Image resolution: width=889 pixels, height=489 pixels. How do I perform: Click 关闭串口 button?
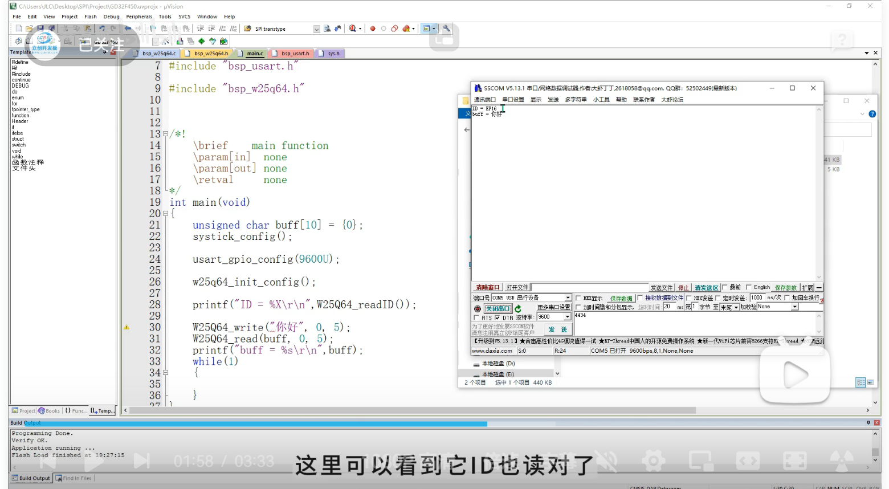498,308
